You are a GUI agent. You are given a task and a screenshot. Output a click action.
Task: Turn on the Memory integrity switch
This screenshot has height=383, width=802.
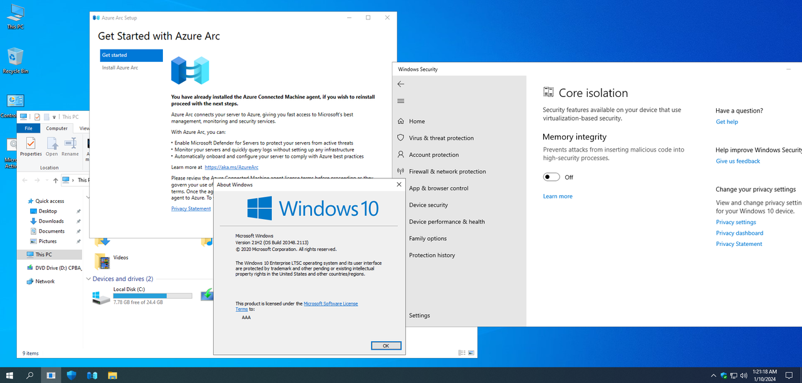[551, 177]
